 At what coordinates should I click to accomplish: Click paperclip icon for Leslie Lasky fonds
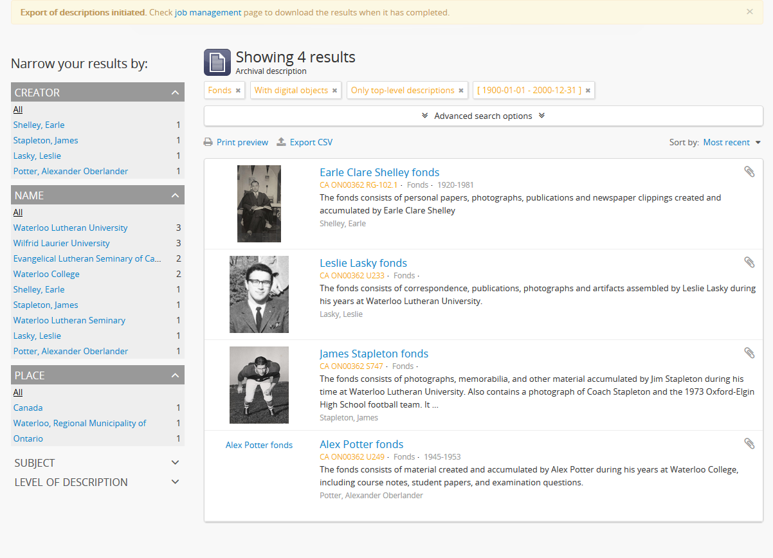[x=749, y=262]
